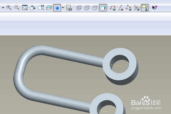Viewport: 171px width, 114px height.
Task: Toggle the blue sphere realism button
Action: click(x=57, y=8)
